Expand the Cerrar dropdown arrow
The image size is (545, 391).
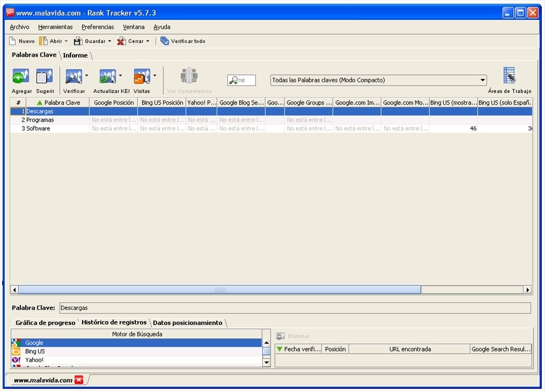pyautogui.click(x=148, y=41)
